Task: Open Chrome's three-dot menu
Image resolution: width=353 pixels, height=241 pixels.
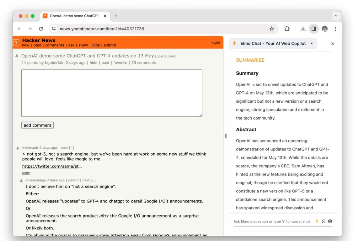Action: (335, 29)
